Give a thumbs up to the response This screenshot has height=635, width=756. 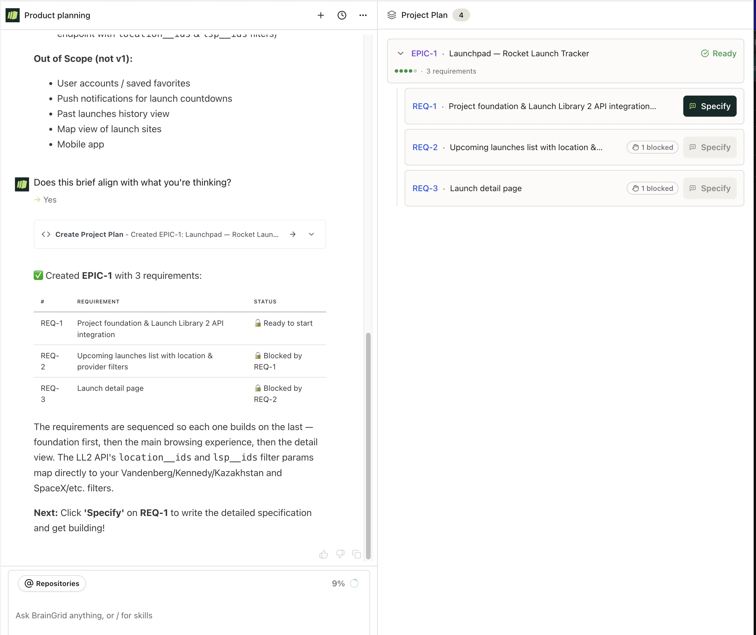[323, 554]
